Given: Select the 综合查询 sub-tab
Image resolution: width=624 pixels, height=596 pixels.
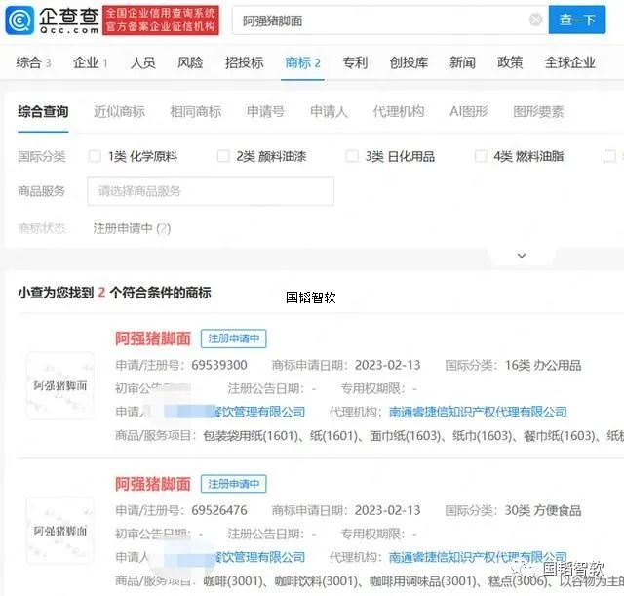Looking at the screenshot, I should pos(43,112).
